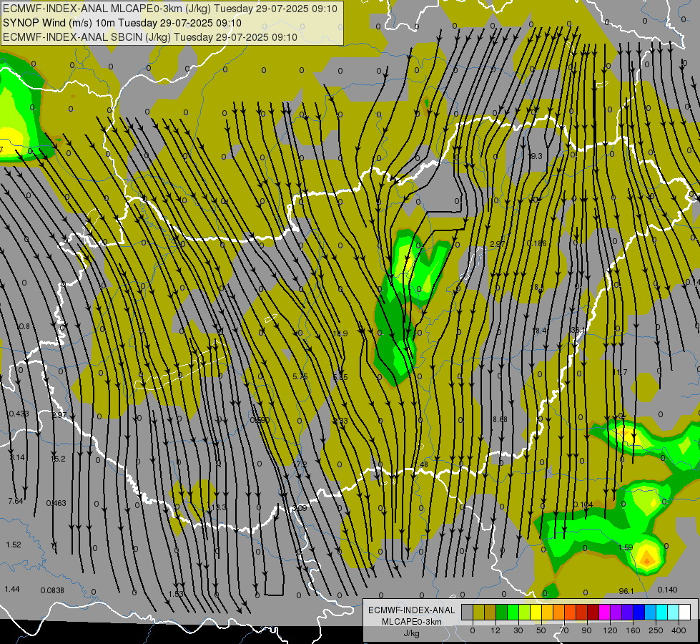Viewport: 700px width, 644px height.
Task: Choose the dark red legend swatch right of 90
Action: [593, 612]
